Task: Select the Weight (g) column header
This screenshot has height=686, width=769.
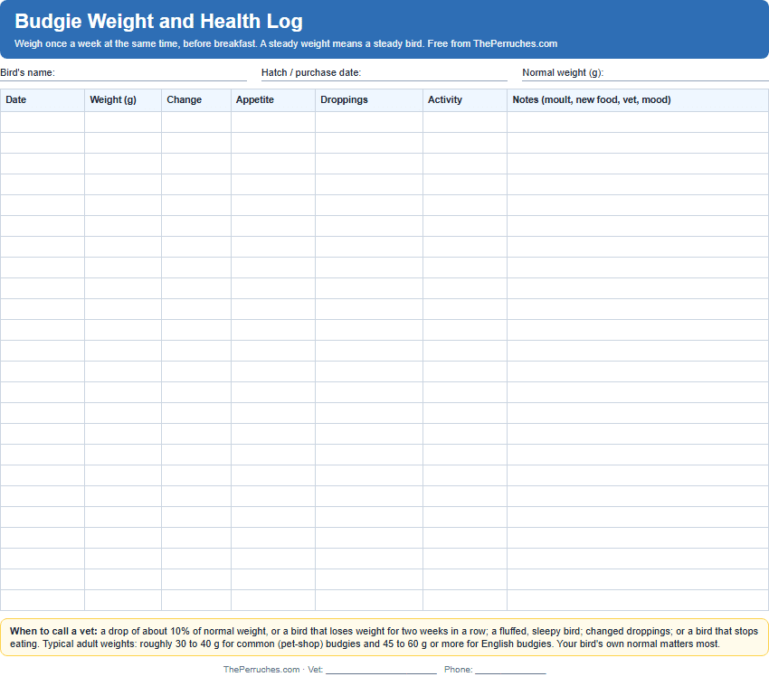Action: pos(123,100)
